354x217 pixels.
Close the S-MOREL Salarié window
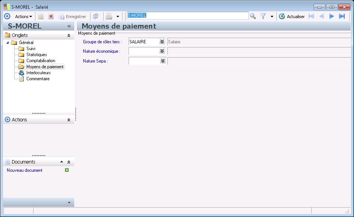(x=344, y=7)
